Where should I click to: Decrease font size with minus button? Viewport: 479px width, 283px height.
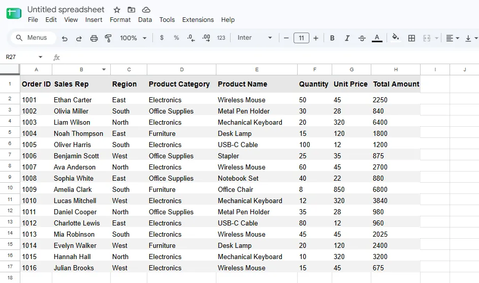(286, 38)
